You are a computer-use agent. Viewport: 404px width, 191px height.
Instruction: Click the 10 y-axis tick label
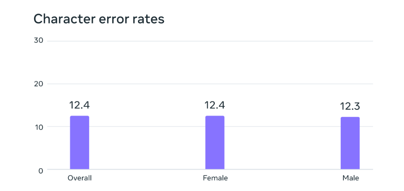(39, 127)
